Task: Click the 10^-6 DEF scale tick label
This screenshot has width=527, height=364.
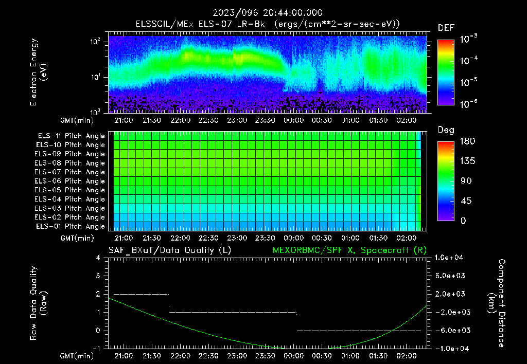Action: click(x=468, y=104)
